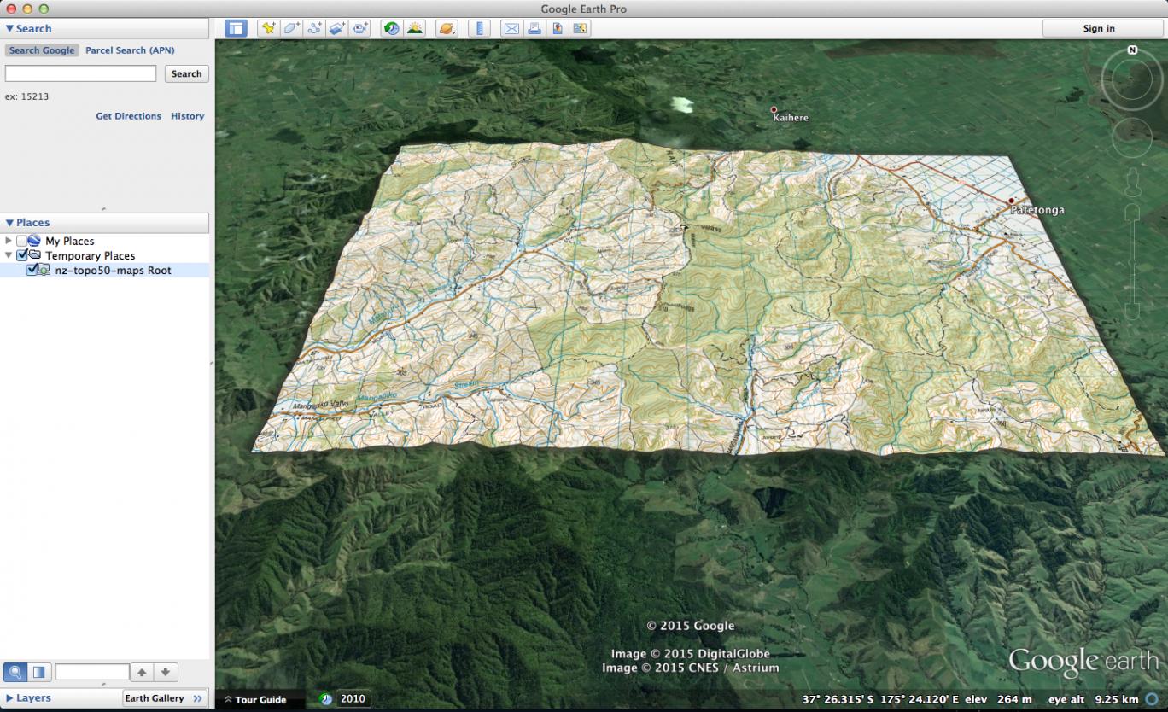This screenshot has height=712, width=1168.
Task: Click the places filter text field
Action: [x=92, y=672]
